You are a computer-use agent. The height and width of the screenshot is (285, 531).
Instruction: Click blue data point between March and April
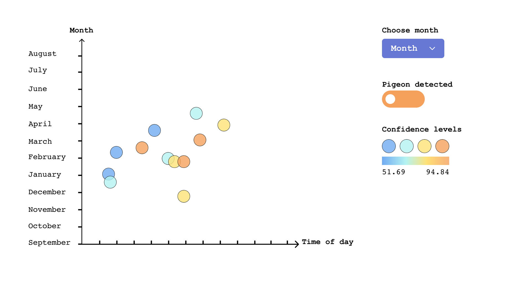154,130
